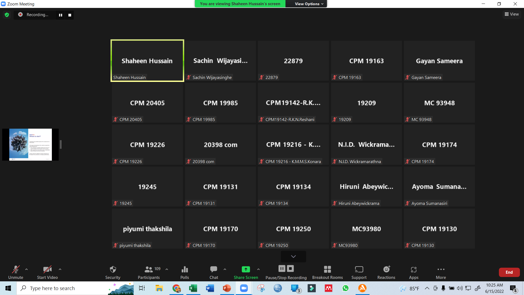Open the View layout menu
The image size is (524, 295).
click(x=512, y=14)
